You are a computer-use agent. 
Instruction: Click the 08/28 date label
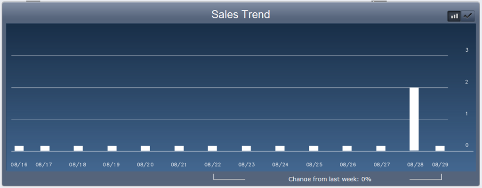point(415,164)
